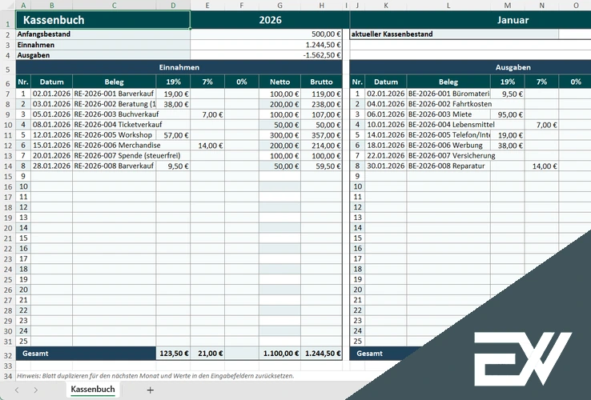
Task: Select row 5 header
Action: point(7,68)
